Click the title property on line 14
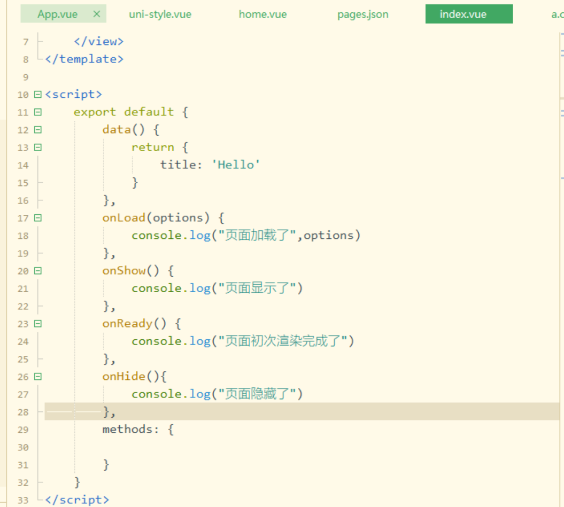Screen dimensions: 564x507 (x=177, y=165)
